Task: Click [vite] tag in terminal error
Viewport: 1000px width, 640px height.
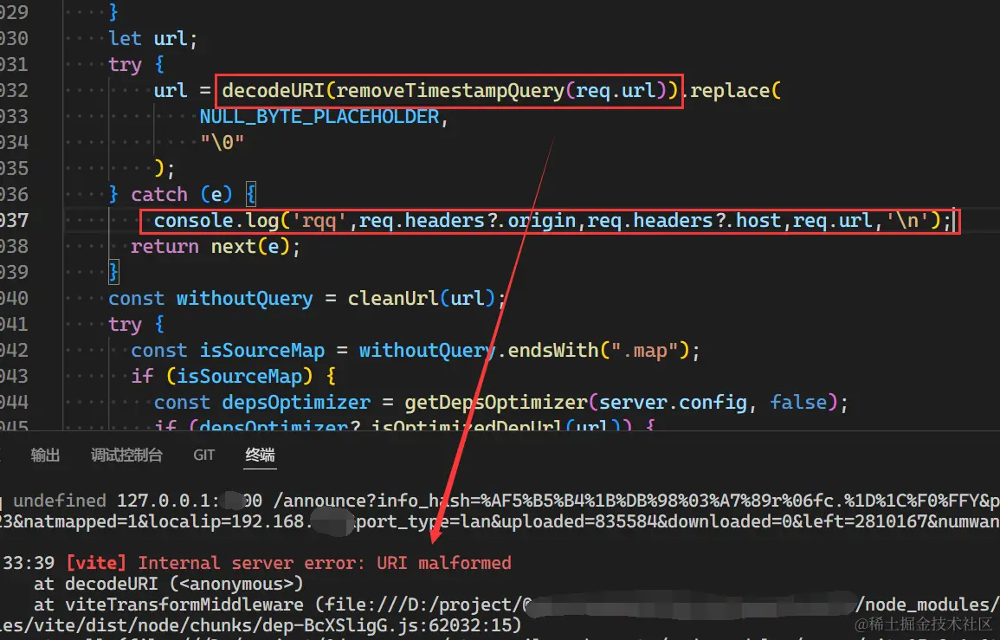Action: tap(96, 563)
